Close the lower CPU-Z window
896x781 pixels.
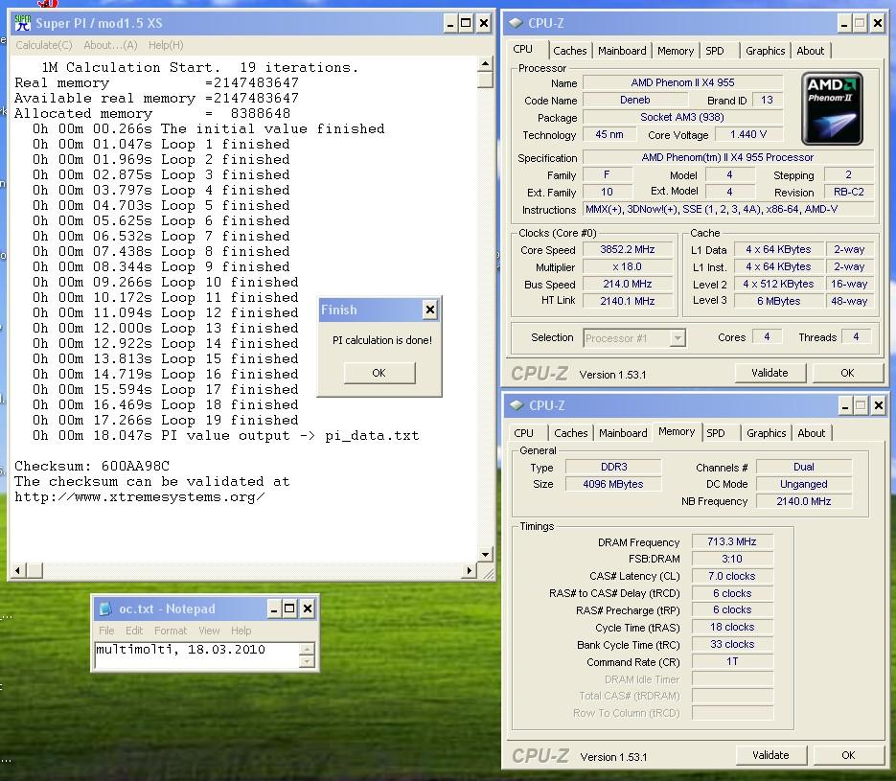click(x=879, y=405)
